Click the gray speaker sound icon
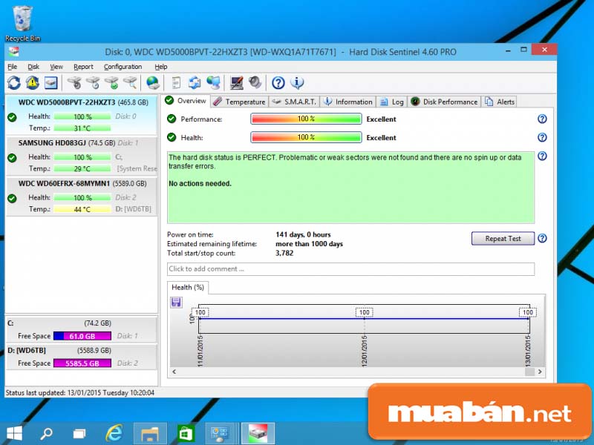 pyautogui.click(x=255, y=82)
